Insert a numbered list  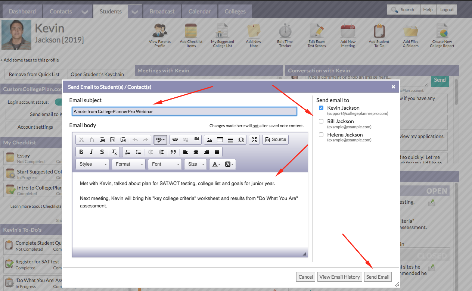pyautogui.click(x=128, y=152)
